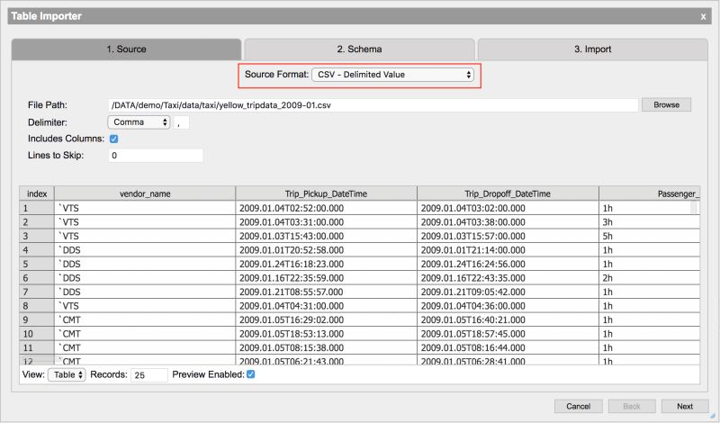Switch to the 1. Source tab
The width and height of the screenshot is (720, 423).
[126, 49]
